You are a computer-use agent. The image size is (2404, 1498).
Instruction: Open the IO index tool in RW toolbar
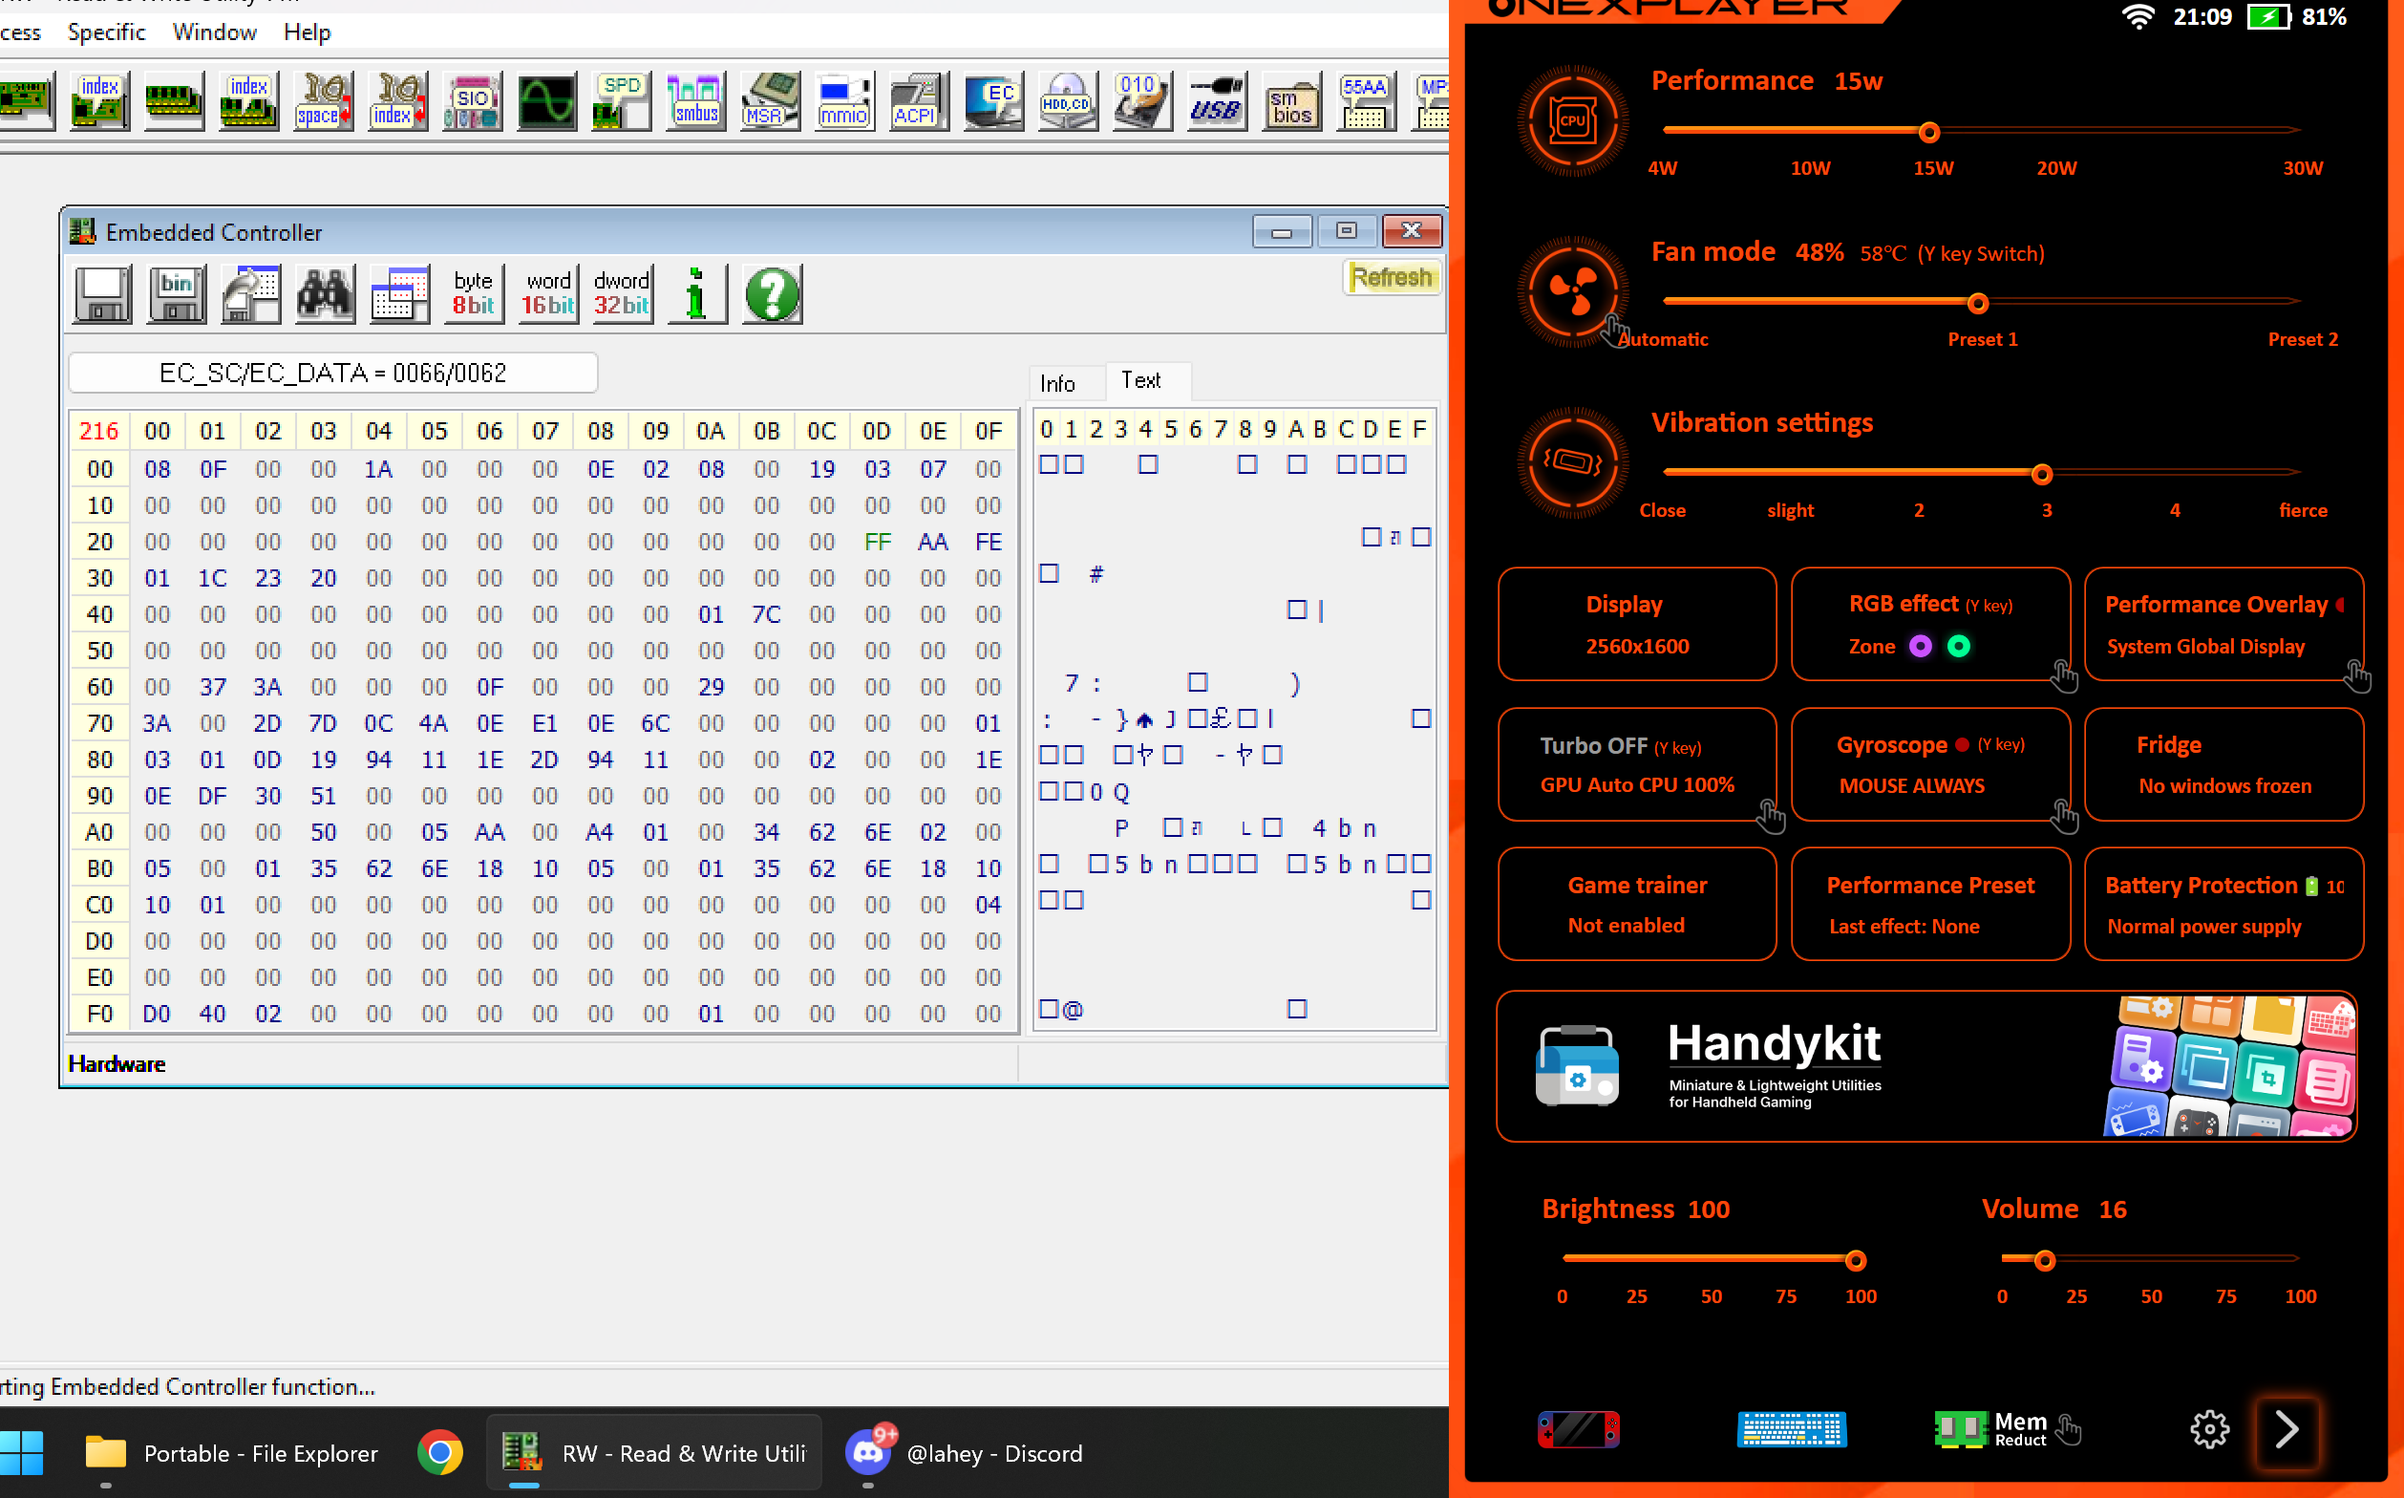(398, 101)
